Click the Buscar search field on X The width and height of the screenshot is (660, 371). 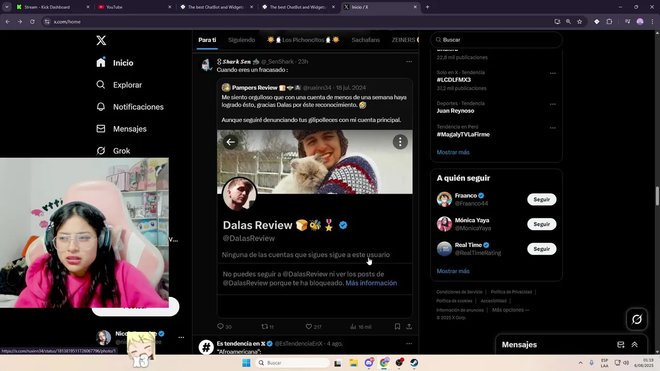click(x=497, y=40)
